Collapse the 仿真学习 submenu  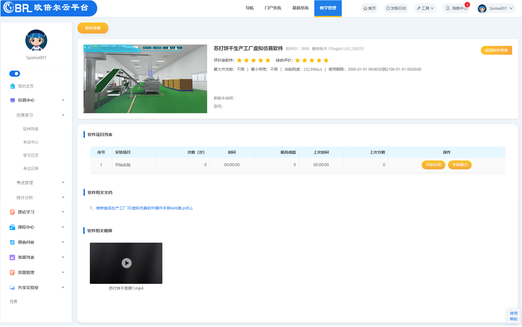[x=63, y=115]
